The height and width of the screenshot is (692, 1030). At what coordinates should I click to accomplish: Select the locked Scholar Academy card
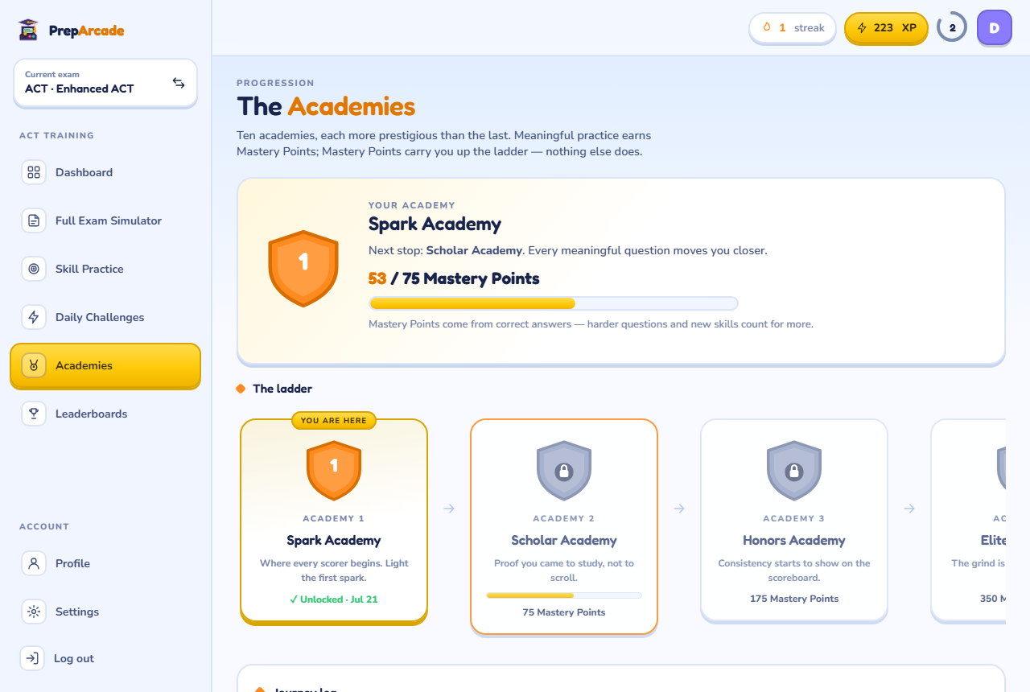(x=564, y=527)
